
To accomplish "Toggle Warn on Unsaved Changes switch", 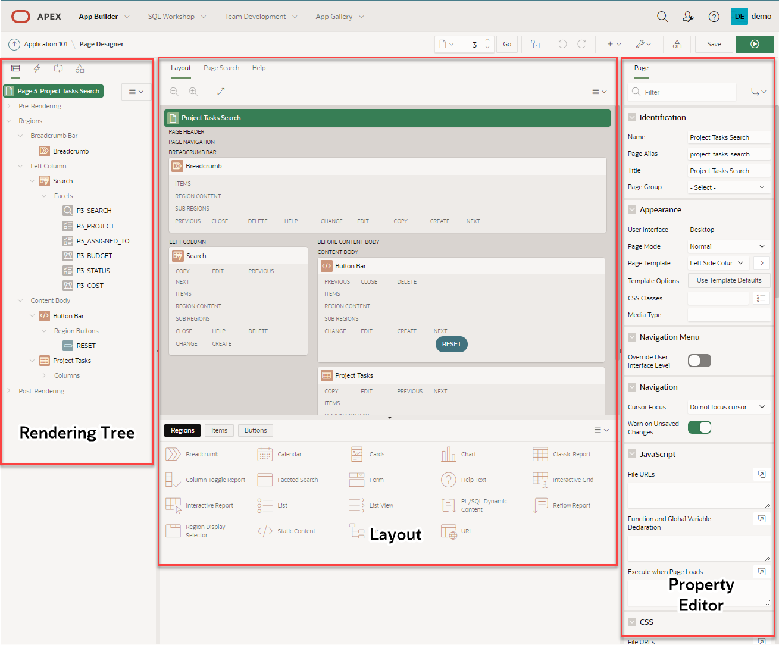I will (699, 427).
